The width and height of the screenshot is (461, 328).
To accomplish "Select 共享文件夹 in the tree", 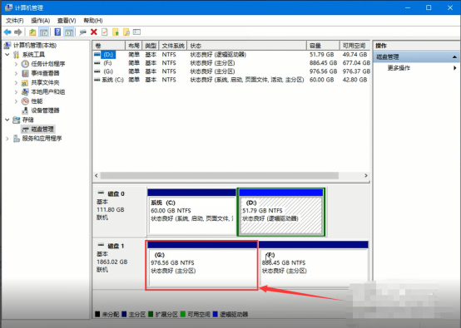I will point(45,83).
